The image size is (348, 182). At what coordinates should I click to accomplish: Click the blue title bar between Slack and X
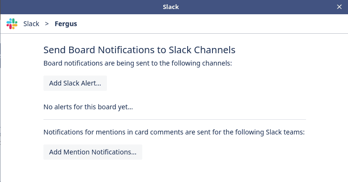pyautogui.click(x=257, y=7)
